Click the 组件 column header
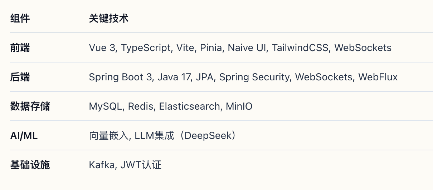This screenshot has height=190, width=433. 20,19
